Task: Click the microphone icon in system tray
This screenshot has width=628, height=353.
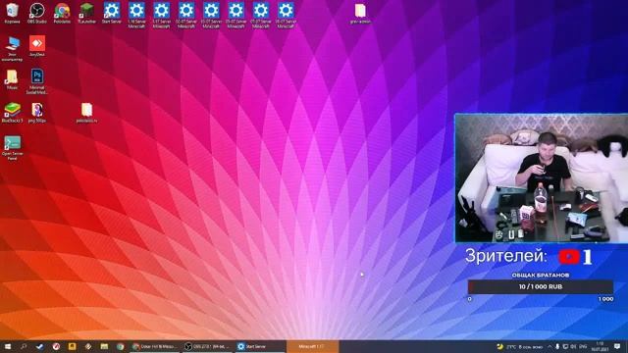Action: 557,346
